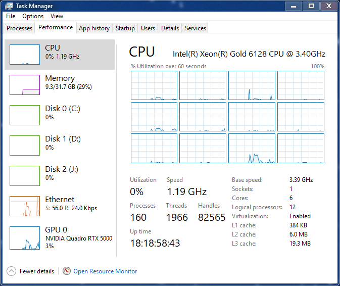The image size is (340, 286).
Task: Open the Services tab
Action: (x=196, y=28)
